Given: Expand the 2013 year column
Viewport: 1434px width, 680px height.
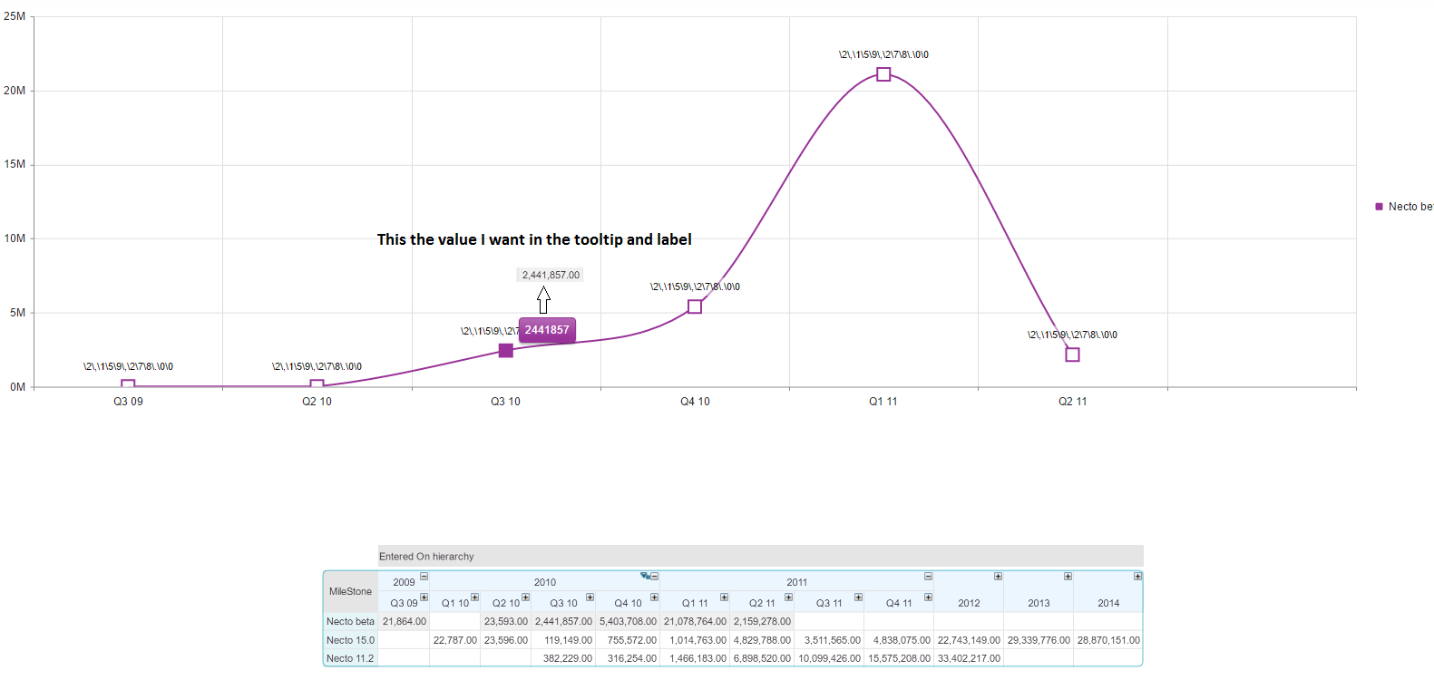Looking at the screenshot, I should pyautogui.click(x=1068, y=577).
